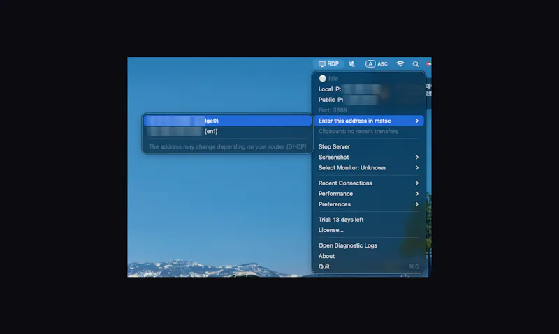Viewport: 559px width, 334px height.
Task: Choose the (en1) address in submenu
Action: (228, 131)
